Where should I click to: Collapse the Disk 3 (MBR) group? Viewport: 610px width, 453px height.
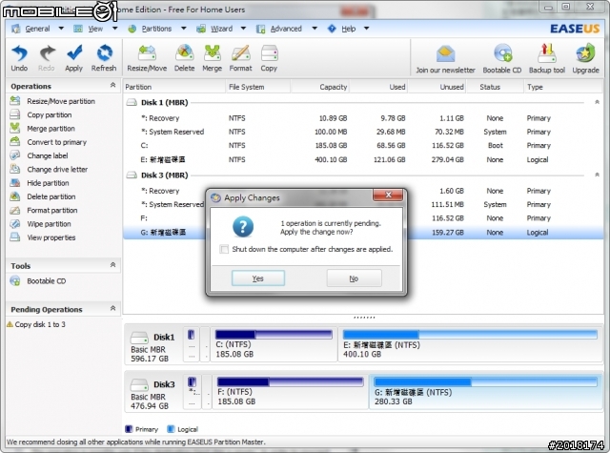pos(597,175)
